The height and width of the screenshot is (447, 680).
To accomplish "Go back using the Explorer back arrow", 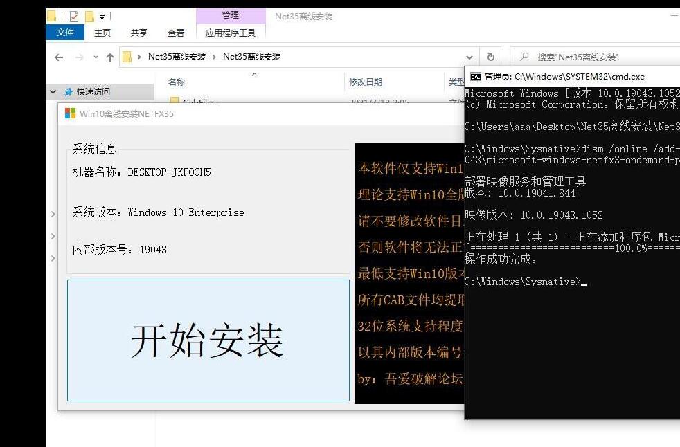I will tap(59, 57).
